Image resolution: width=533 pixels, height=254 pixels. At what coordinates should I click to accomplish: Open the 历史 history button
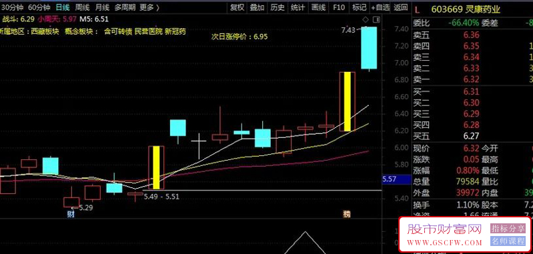tap(278, 7)
